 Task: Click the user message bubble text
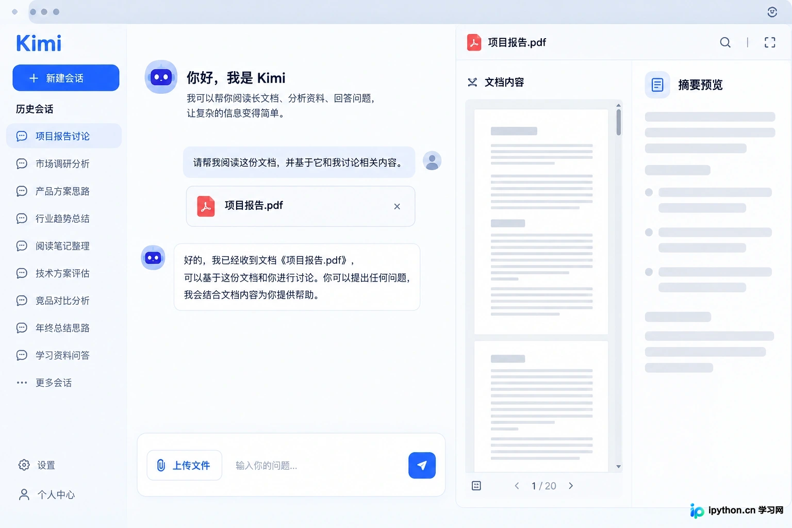pos(299,162)
